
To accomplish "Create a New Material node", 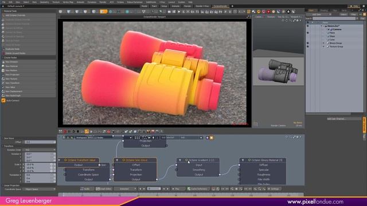I will click(x=29, y=66).
